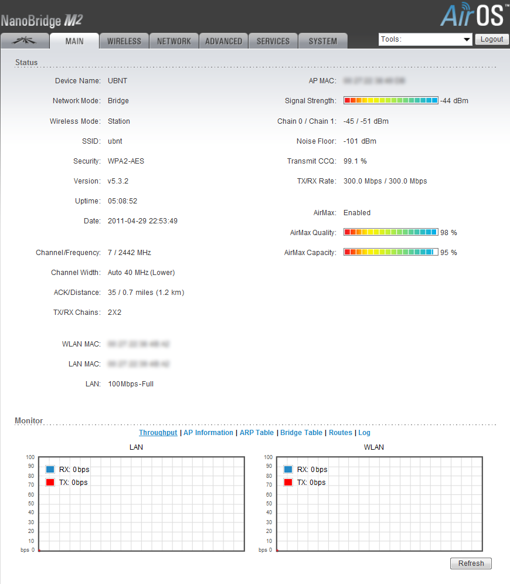Click the Signal Strength bar
510x584 pixels.
[x=390, y=101]
